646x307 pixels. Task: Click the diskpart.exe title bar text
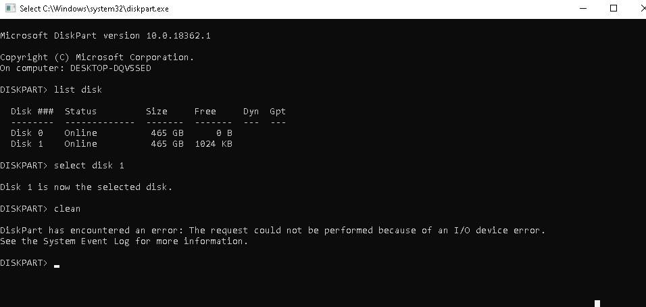coord(94,9)
